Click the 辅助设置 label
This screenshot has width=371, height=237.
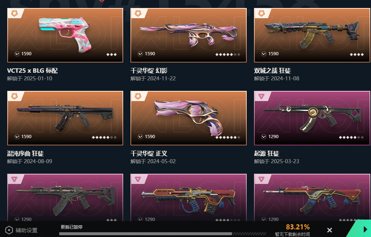[27, 230]
